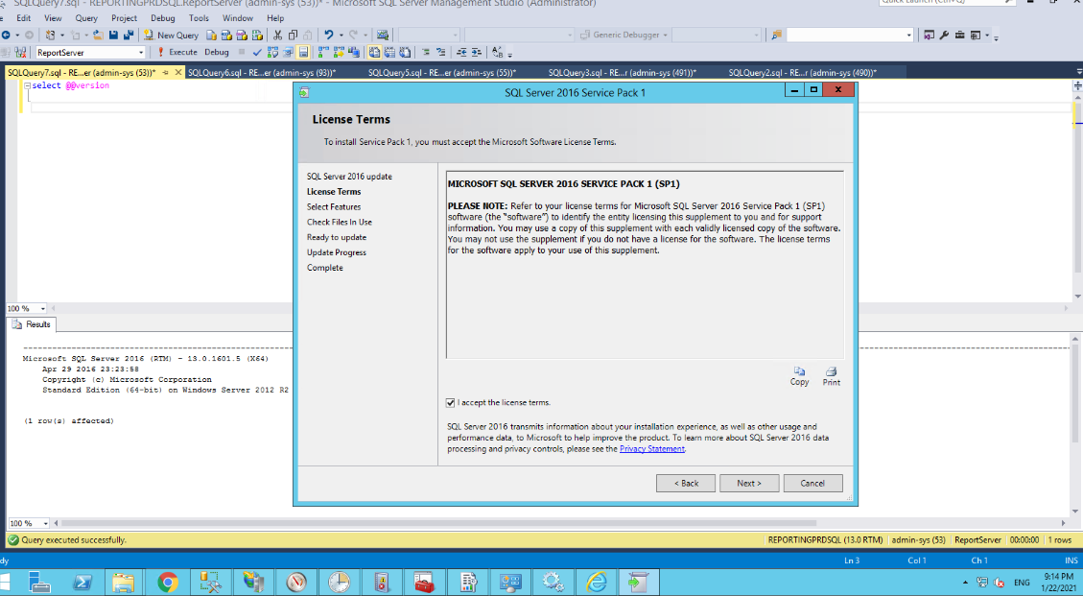Open the editor zoom 100 % dropdown
This screenshot has height=596, width=1083.
(43, 308)
